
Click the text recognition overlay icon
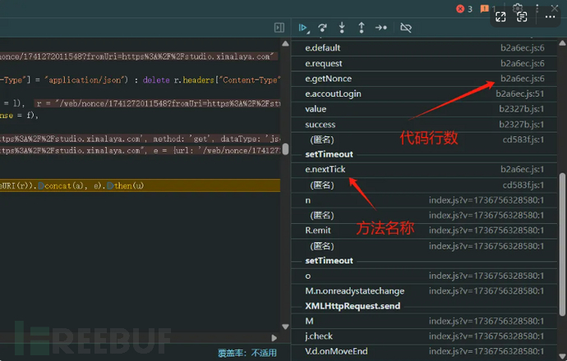pos(522,15)
